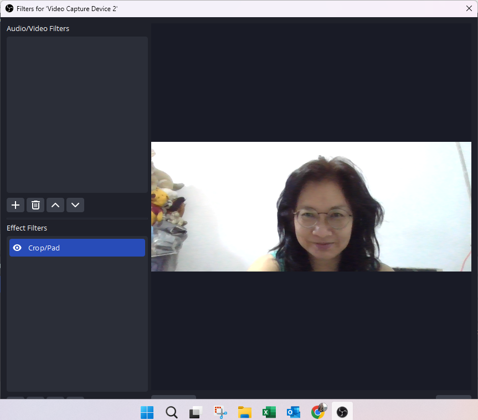Viewport: 478px width, 420px height.
Task: Open File Explorer from taskbar
Action: pyautogui.click(x=245, y=412)
